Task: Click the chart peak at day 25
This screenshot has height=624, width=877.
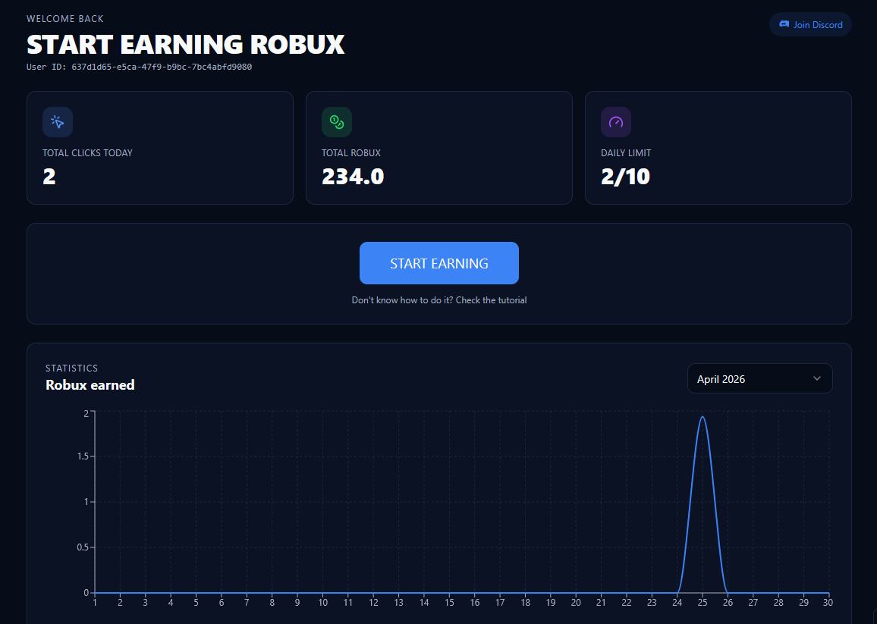Action: (703, 416)
